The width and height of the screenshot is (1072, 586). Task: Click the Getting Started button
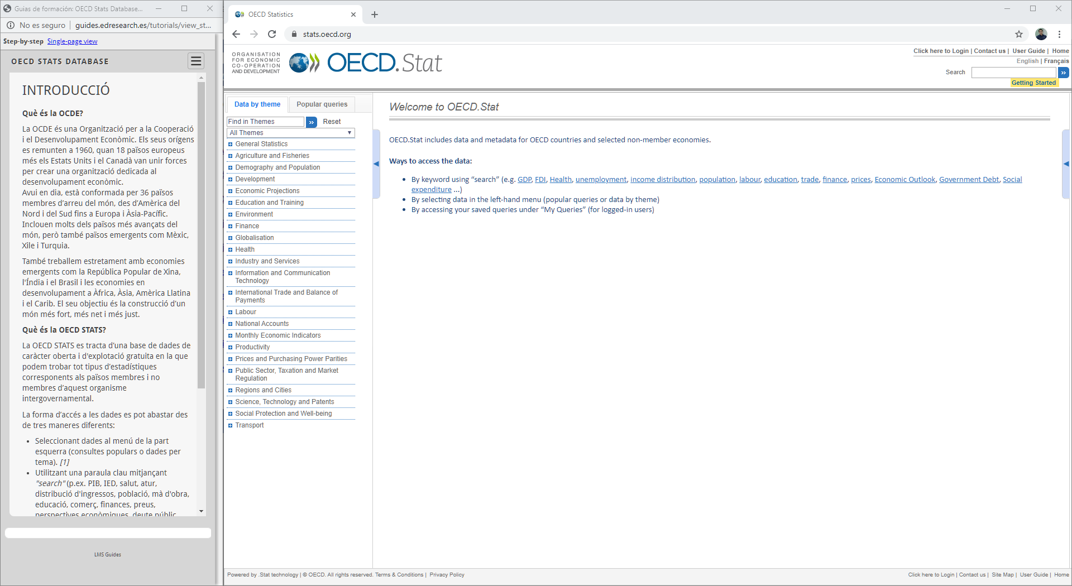click(x=1033, y=83)
